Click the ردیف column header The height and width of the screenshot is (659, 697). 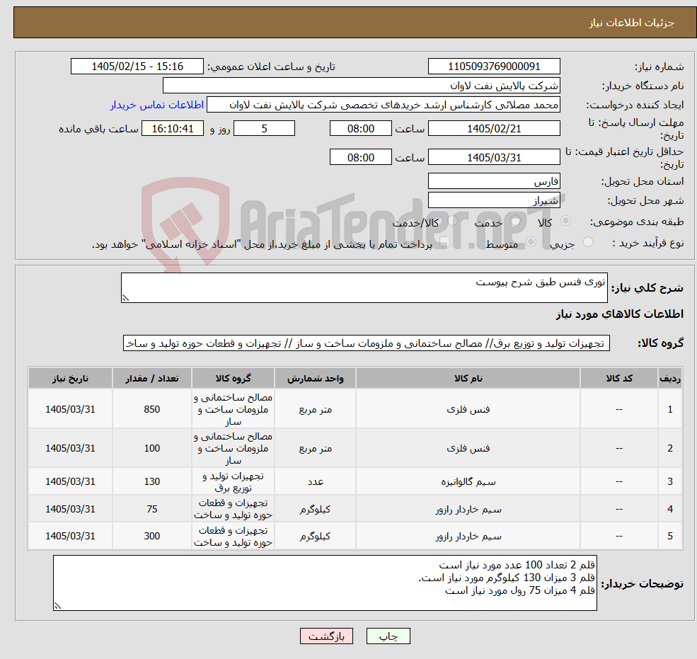pos(670,378)
